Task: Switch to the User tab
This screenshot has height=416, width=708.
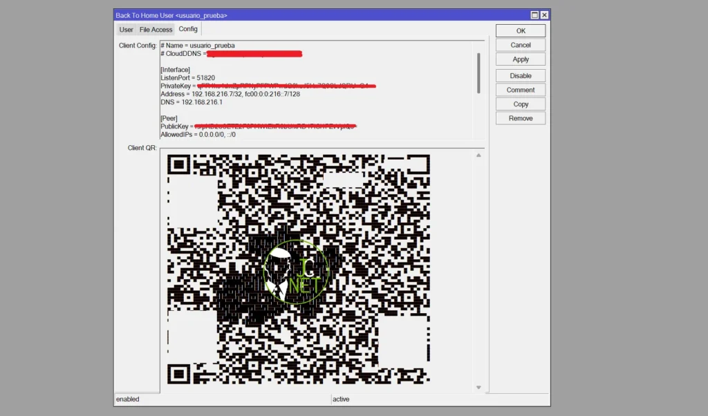Action: click(126, 29)
